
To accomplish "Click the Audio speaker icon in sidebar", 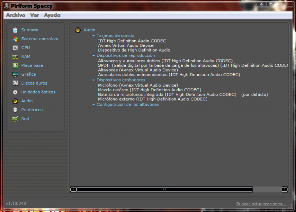I will pyautogui.click(x=15, y=101).
